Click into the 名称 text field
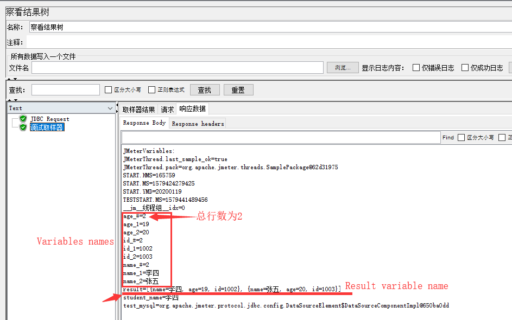Screen dimensions: 512x320 (x=269, y=27)
